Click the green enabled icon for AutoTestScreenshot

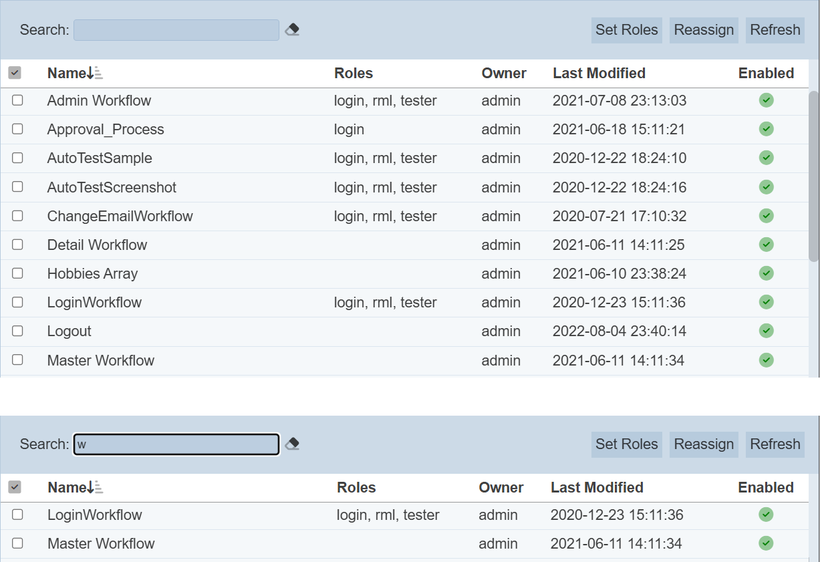(766, 187)
